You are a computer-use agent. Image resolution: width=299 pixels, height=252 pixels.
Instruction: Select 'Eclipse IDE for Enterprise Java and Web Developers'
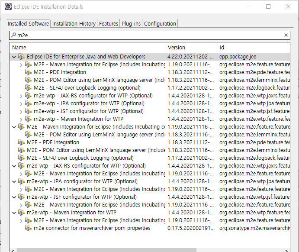(x=86, y=57)
